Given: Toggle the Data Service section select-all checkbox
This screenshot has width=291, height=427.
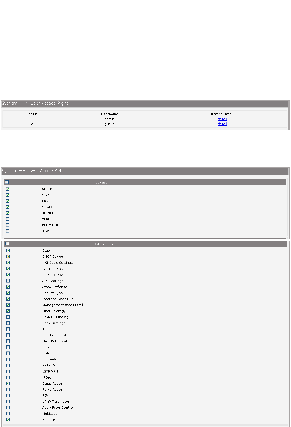Looking at the screenshot, I should pyautogui.click(x=7, y=244).
